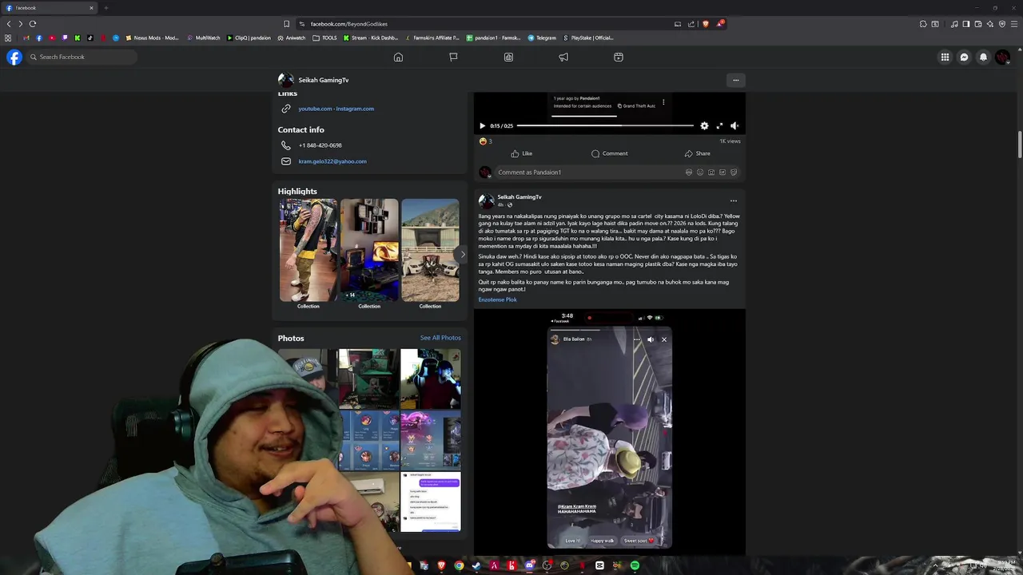
Task: Expand the video to fullscreen
Action: click(719, 126)
